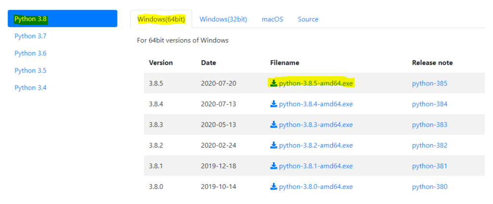Viewport: 493px width, 204px height.
Task: Download python-3.8.4-amd64.exe file link
Action: click(316, 104)
